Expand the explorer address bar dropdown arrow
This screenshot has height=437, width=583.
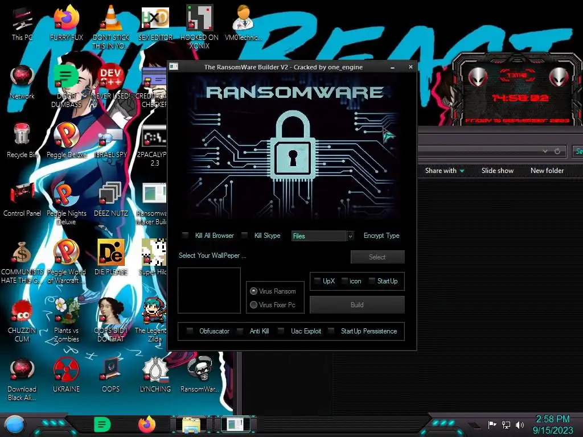(x=545, y=151)
